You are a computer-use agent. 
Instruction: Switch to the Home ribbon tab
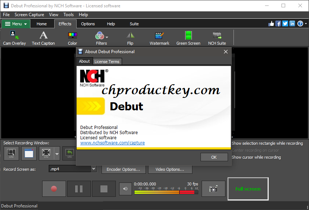(41, 24)
